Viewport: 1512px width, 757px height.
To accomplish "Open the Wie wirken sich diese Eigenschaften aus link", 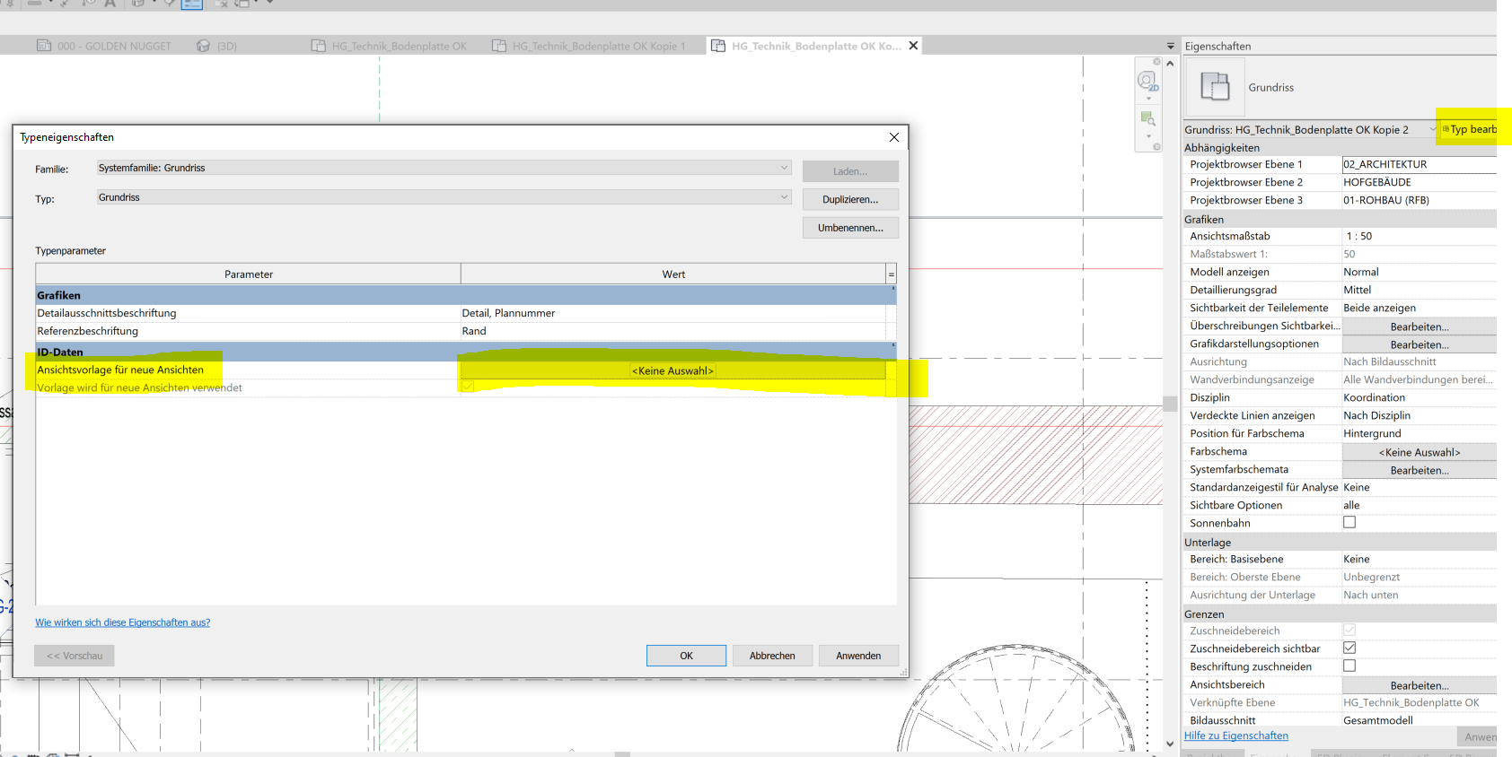I will tap(123, 622).
